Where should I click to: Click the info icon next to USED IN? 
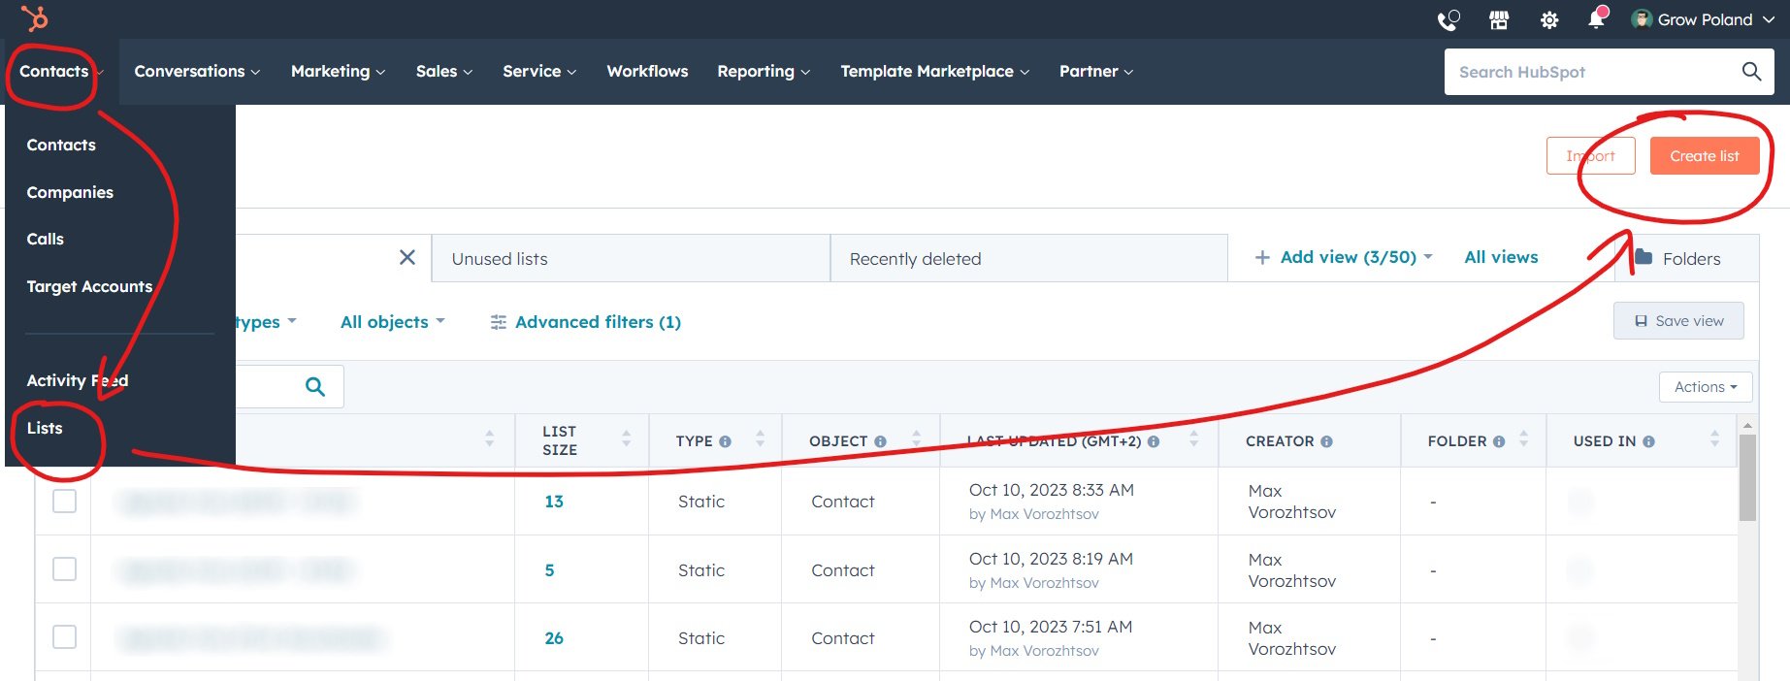tap(1648, 441)
